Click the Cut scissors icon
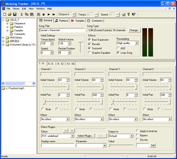Image resolution: width=177 pixels, height=159 pixels. point(22,14)
